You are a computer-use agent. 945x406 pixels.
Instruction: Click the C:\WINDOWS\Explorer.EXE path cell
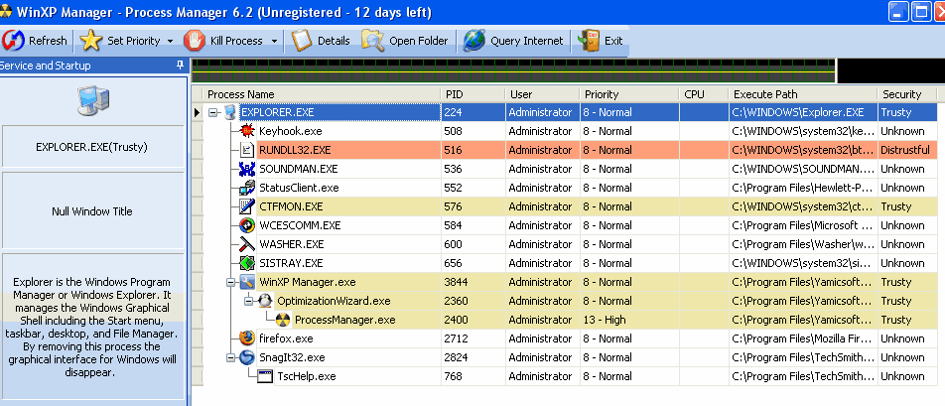tap(803, 112)
